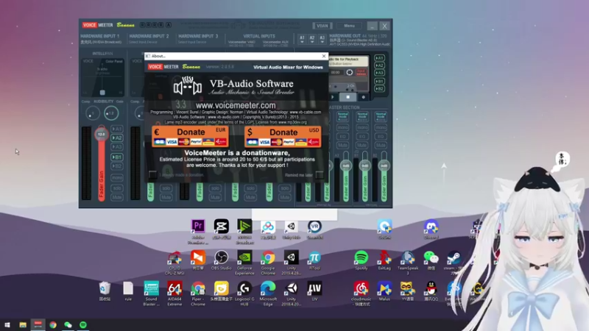
Task: Toggle B2 bus on Hardware Input 1 strip
Action: coord(117,166)
